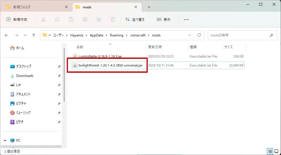This screenshot has height=155, width=281.
Task: Click the Cut scissors icon in toolbar
Action: tap(43, 19)
